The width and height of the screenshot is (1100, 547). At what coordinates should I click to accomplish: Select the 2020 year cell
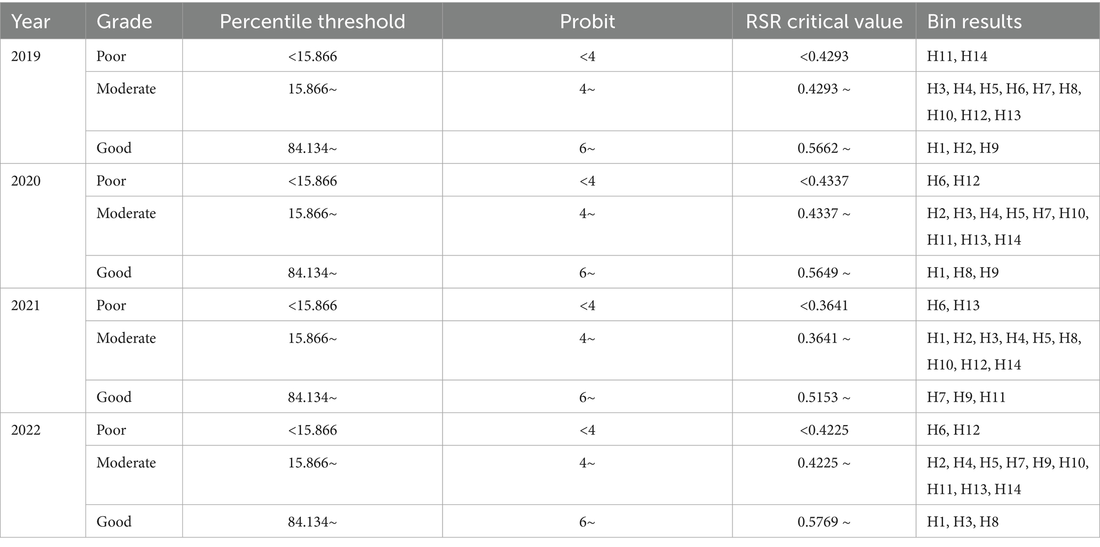(26, 181)
